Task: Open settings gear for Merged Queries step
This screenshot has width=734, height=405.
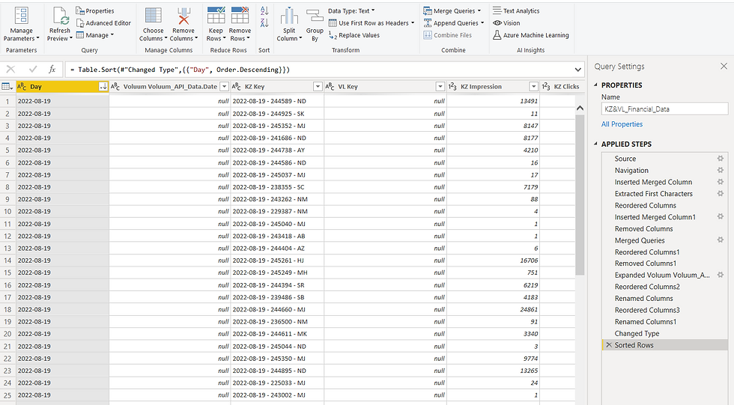Action: tap(721, 240)
